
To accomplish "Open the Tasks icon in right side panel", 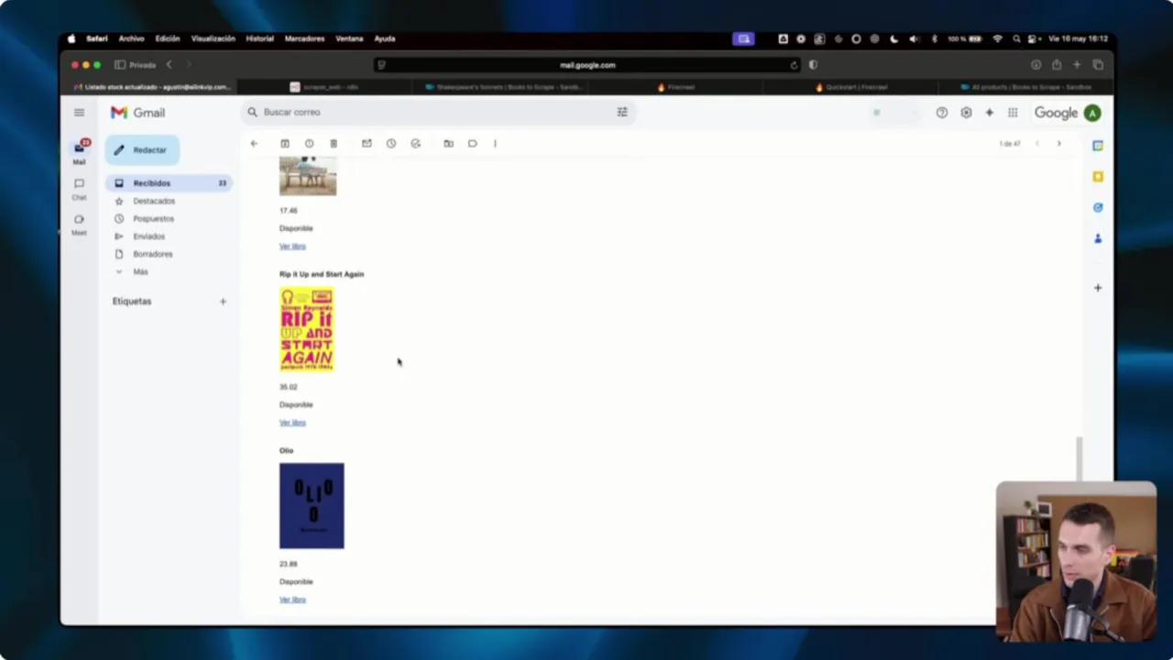I will [x=1098, y=207].
